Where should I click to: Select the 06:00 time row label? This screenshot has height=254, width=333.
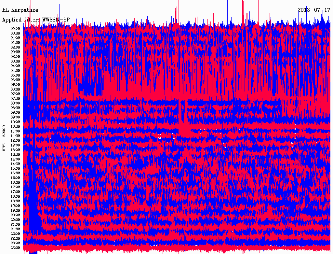(15, 84)
